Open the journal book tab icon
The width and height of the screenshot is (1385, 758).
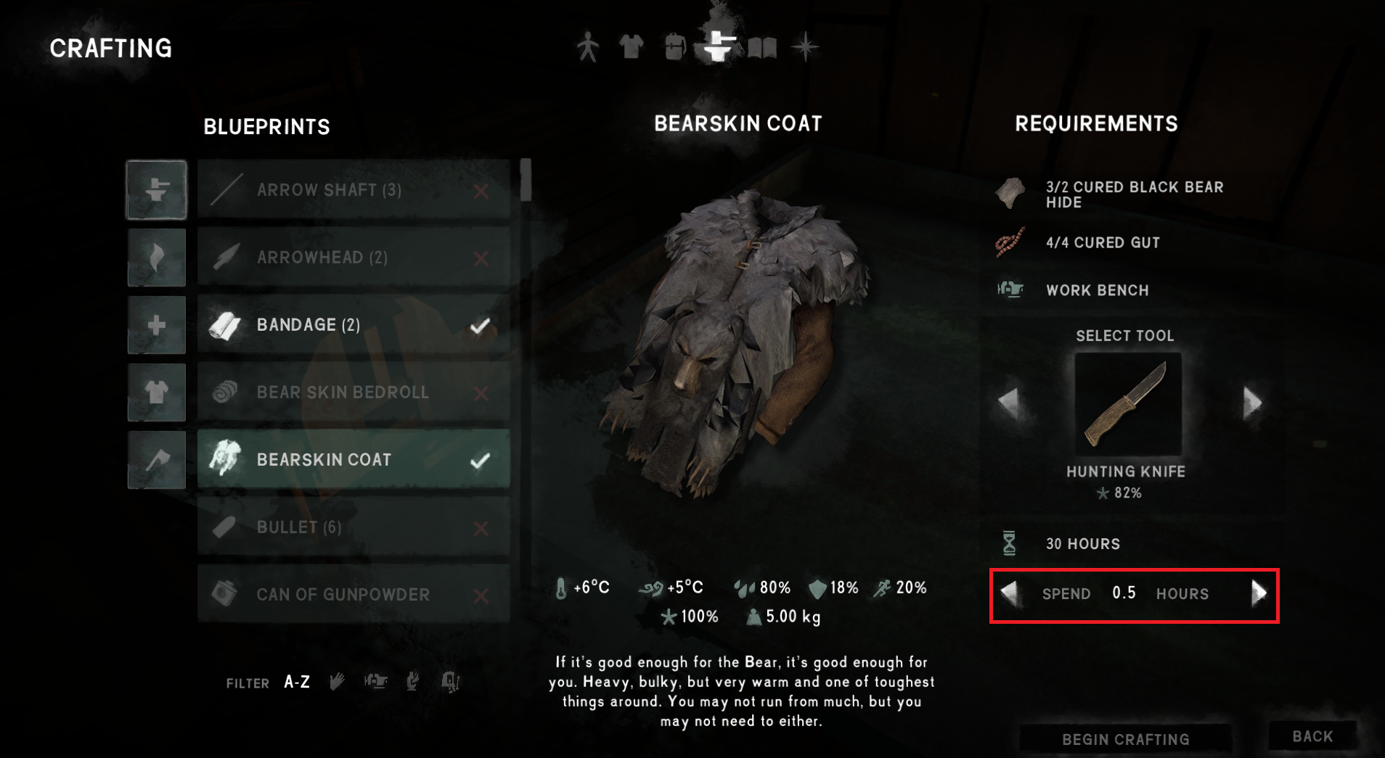tap(762, 48)
